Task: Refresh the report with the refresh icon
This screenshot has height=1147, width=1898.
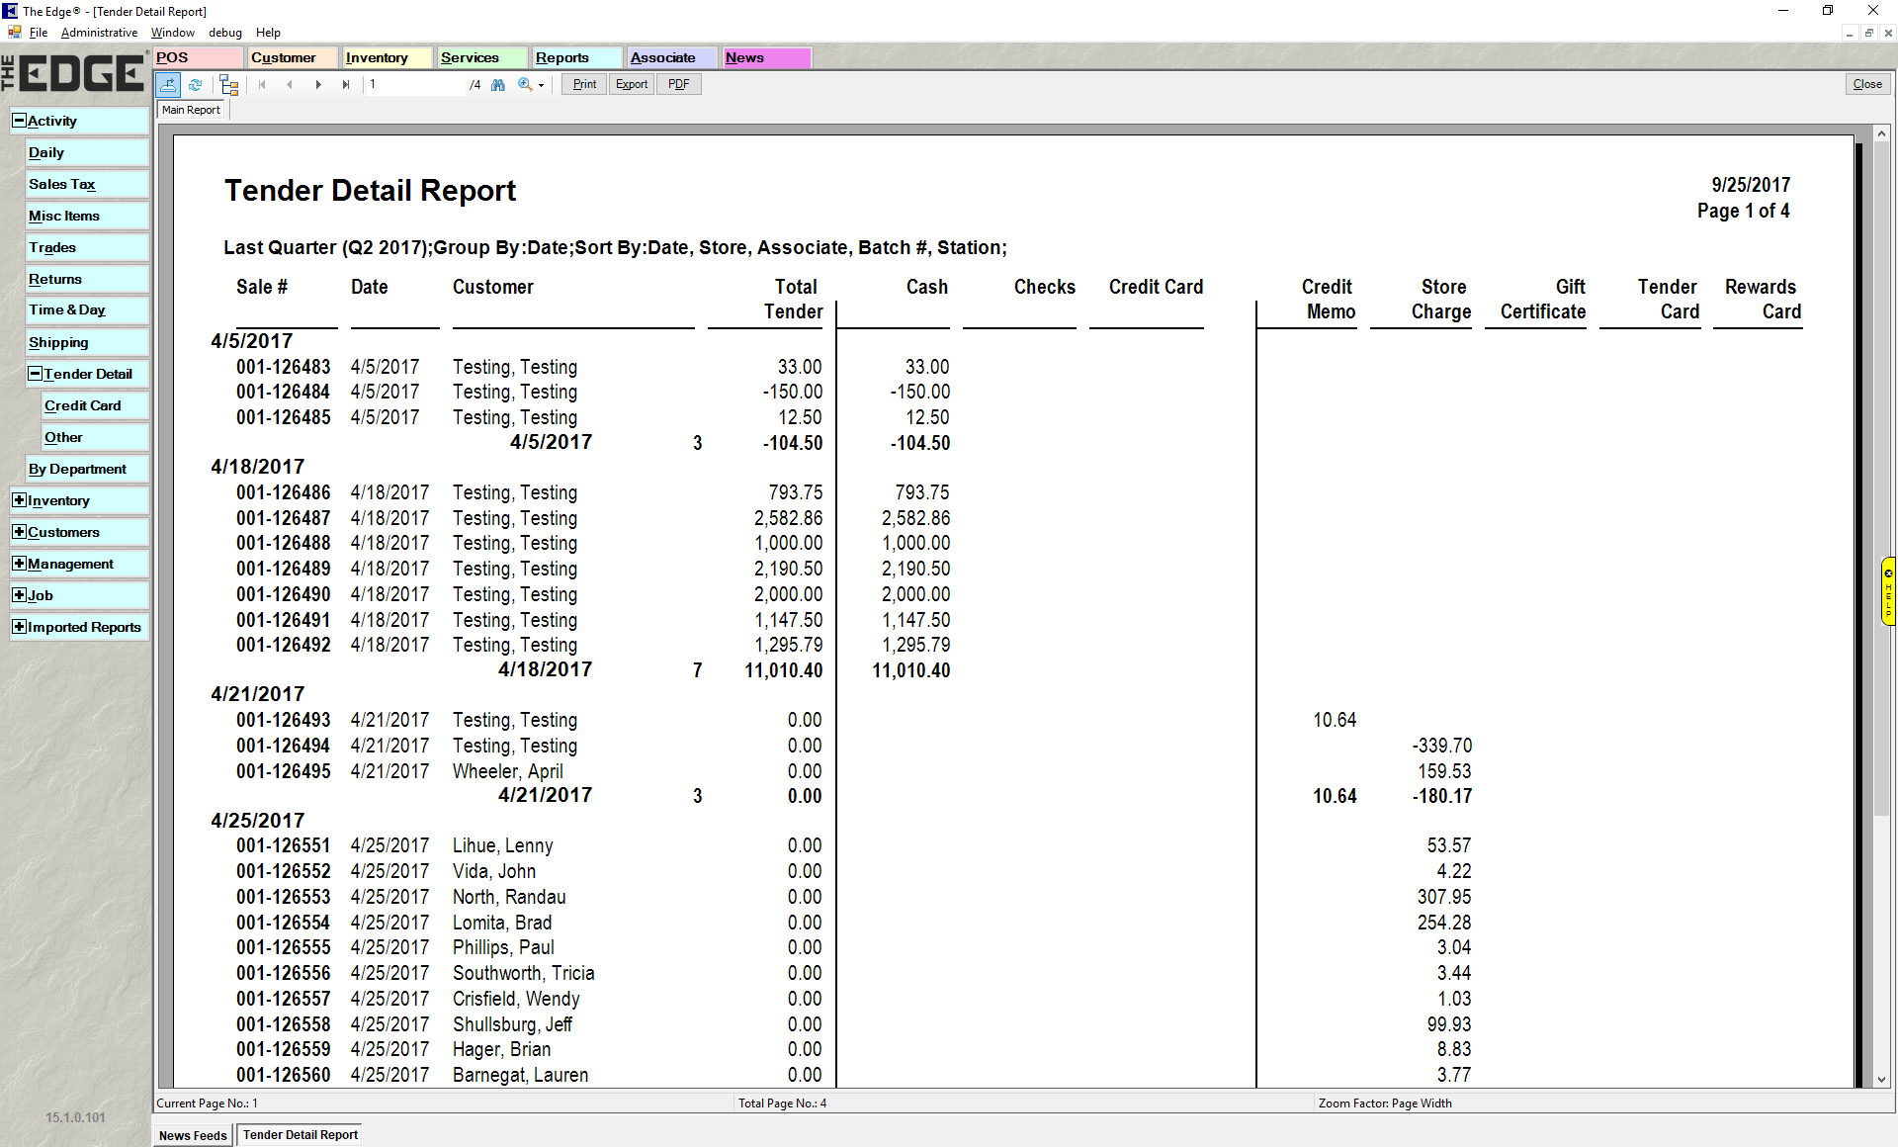Action: coord(196,85)
